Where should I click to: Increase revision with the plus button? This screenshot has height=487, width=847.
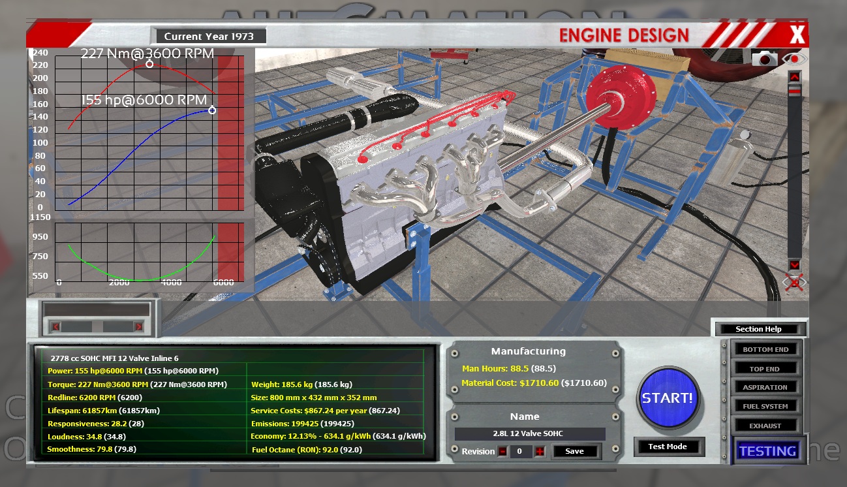click(540, 451)
